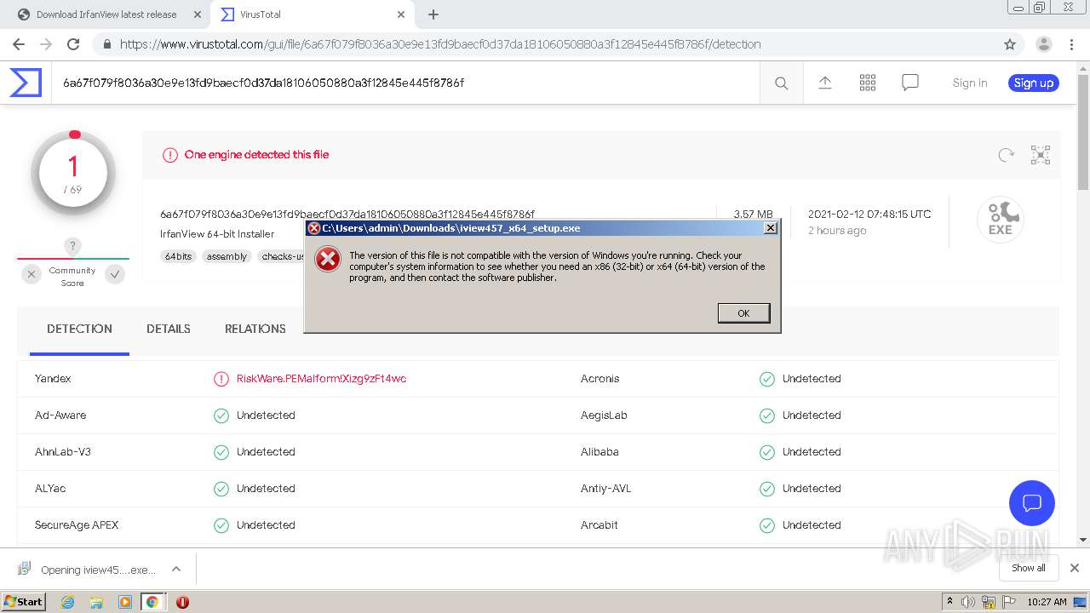The height and width of the screenshot is (613, 1090).
Task: Click OK in the incompatibility error dialog
Action: coord(743,313)
